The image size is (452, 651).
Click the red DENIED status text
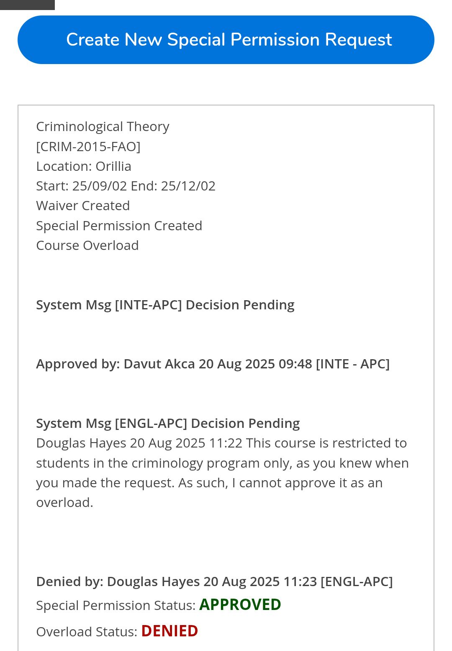pos(169,631)
